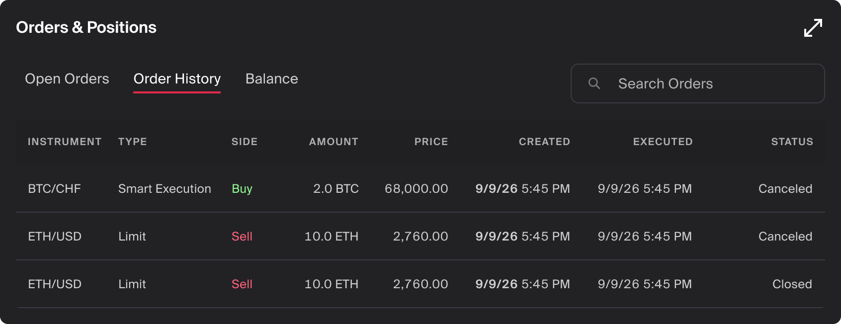This screenshot has height=324, width=841.
Task: Select the Order History tab
Action: click(x=177, y=79)
